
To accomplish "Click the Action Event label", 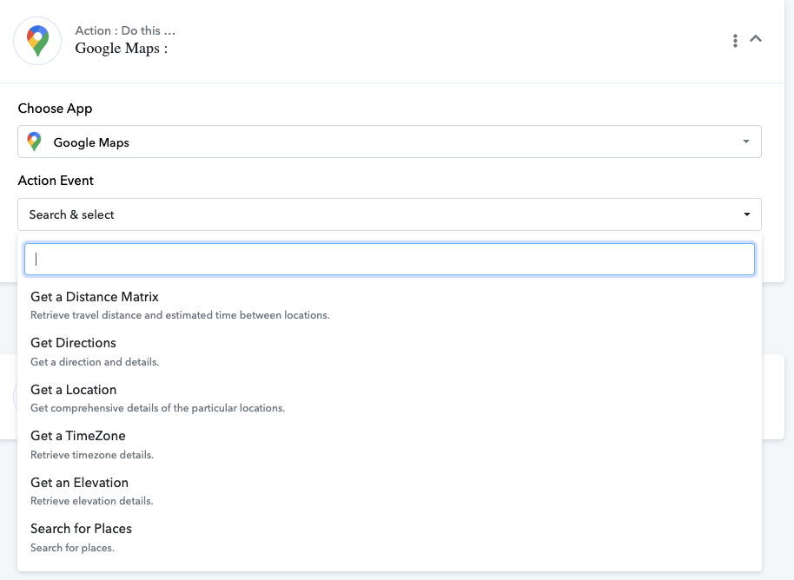I will 56,181.
